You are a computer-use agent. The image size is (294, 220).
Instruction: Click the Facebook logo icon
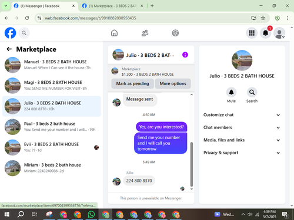[10, 33]
